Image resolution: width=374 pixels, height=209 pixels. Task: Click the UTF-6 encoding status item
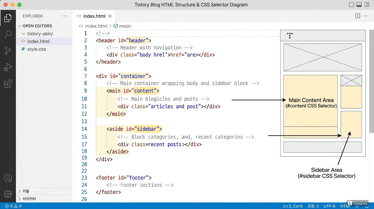(x=329, y=206)
